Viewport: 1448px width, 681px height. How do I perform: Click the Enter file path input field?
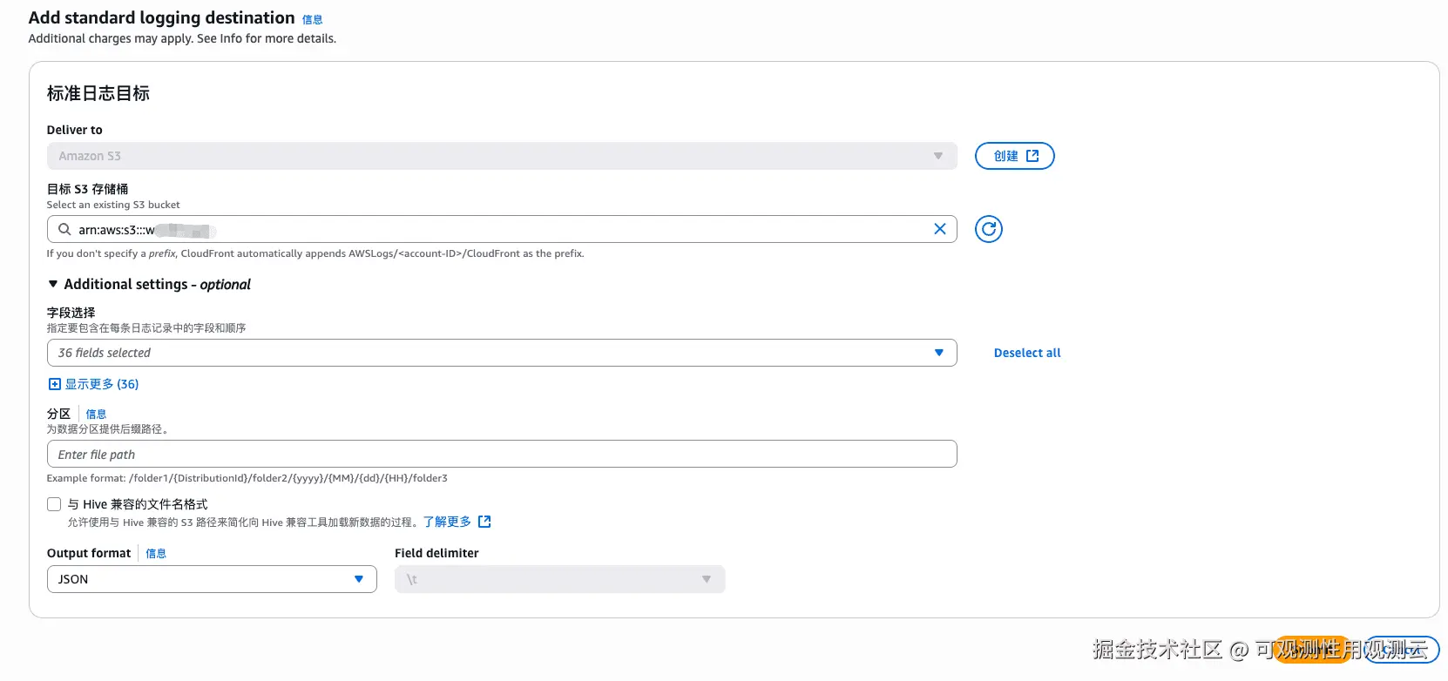click(x=501, y=454)
